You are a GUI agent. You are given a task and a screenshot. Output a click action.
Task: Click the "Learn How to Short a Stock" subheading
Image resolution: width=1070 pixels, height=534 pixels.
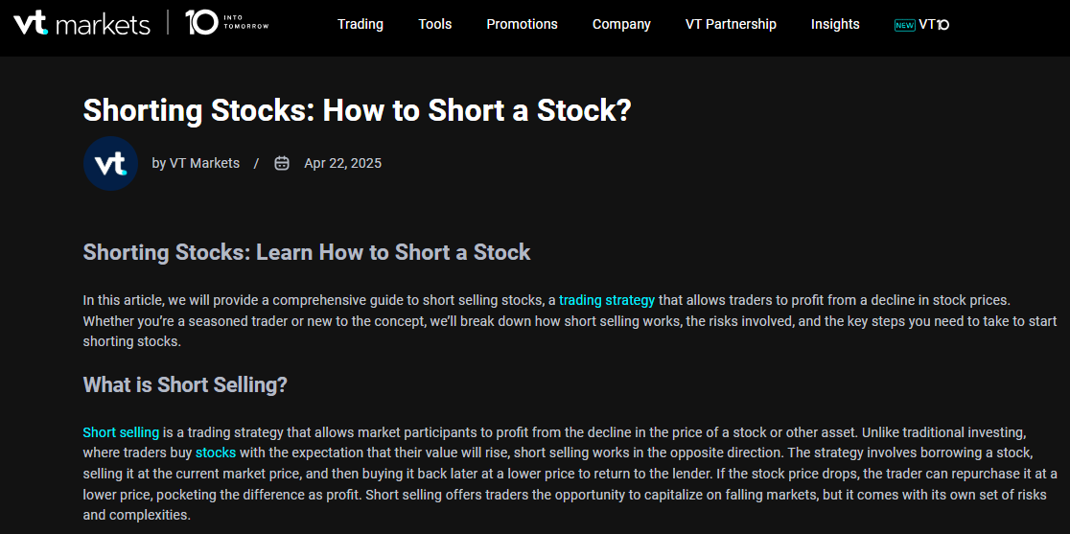pos(307,252)
